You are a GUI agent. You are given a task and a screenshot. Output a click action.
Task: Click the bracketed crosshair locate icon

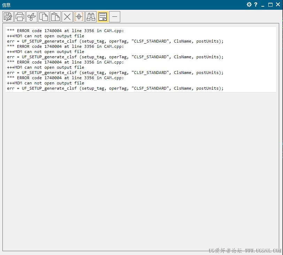(x=79, y=17)
